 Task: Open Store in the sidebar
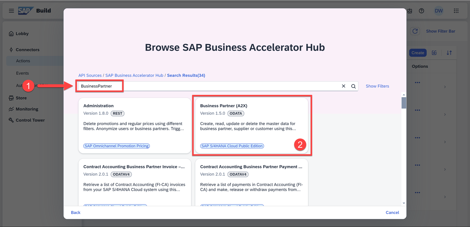point(21,98)
